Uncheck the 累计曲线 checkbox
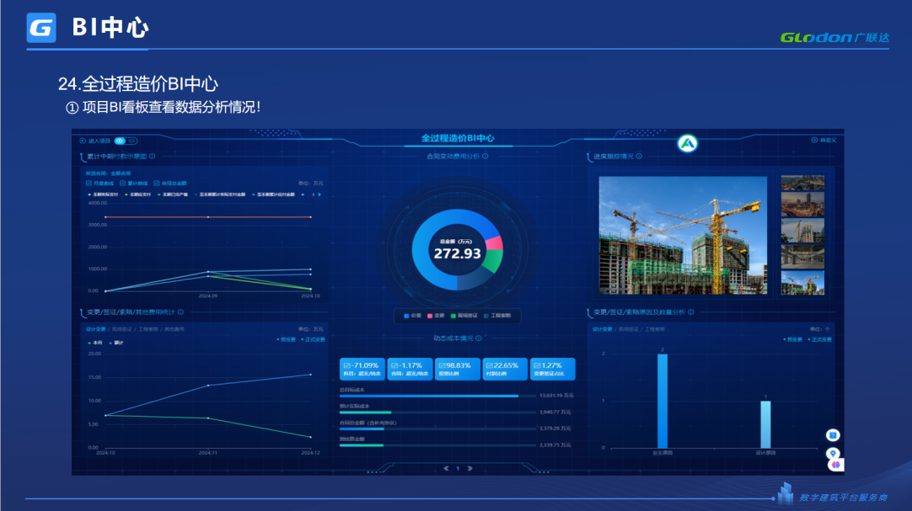Viewport: 912px width, 511px height. pos(122,183)
